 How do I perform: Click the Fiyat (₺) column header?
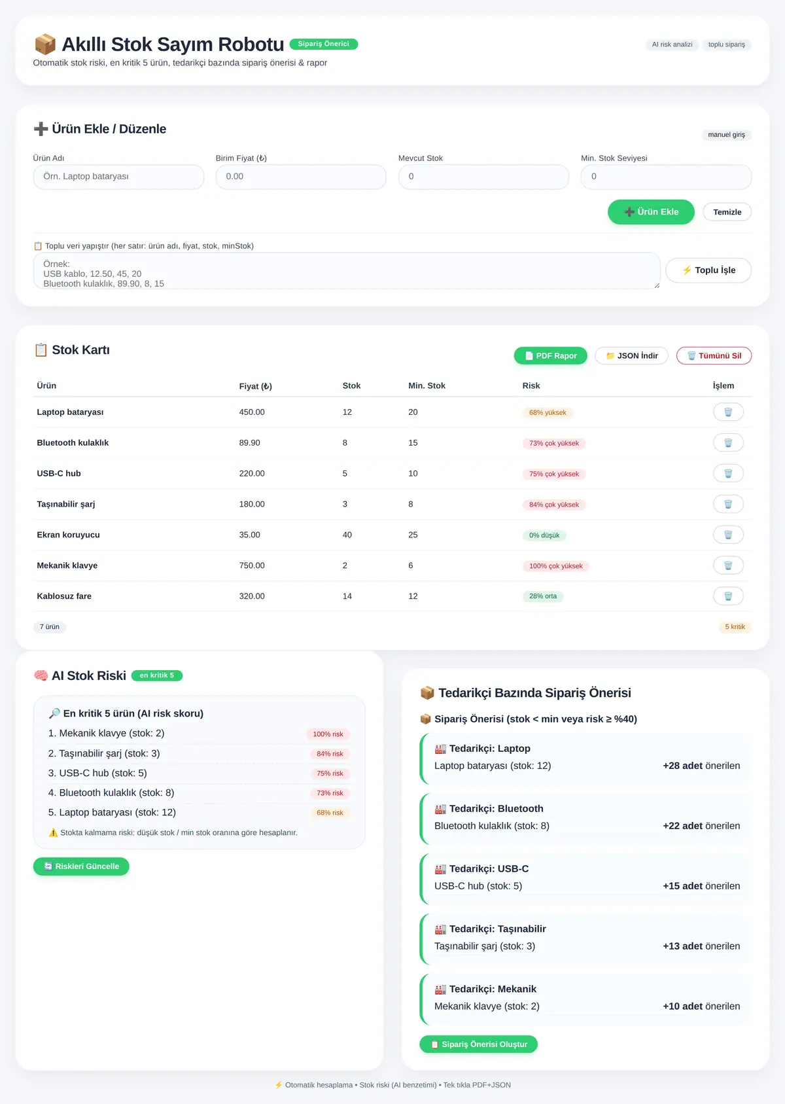(256, 386)
